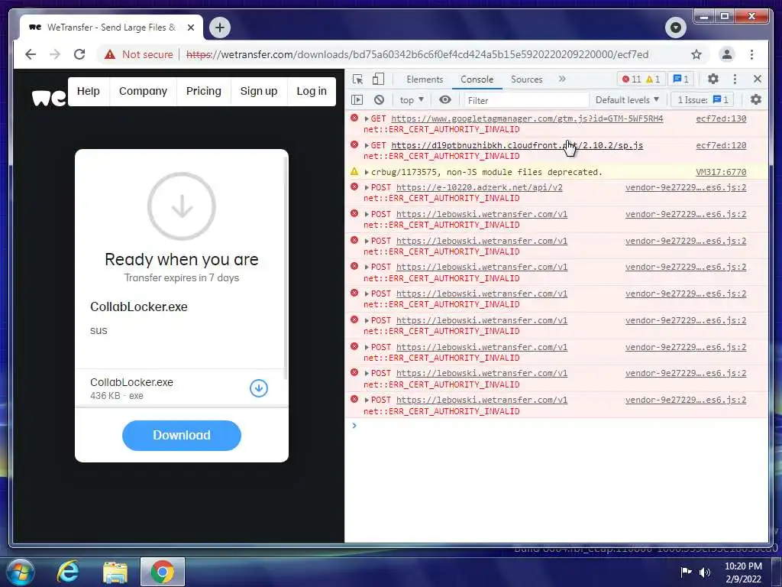Click the large download circle icon

pyautogui.click(x=182, y=206)
